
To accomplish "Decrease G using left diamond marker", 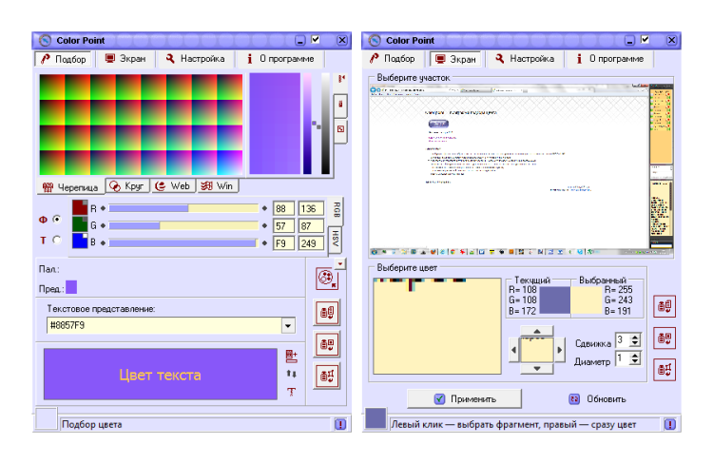I will point(104,225).
